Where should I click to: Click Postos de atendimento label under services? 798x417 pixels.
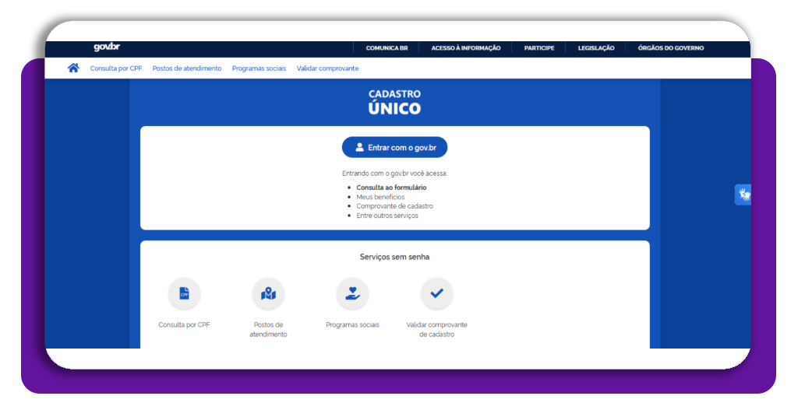(x=268, y=330)
